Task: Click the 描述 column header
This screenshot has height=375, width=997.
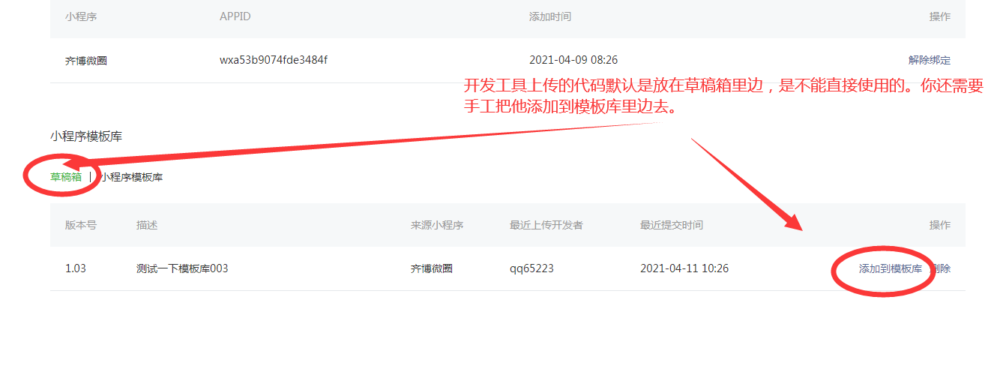Action: pos(147,225)
